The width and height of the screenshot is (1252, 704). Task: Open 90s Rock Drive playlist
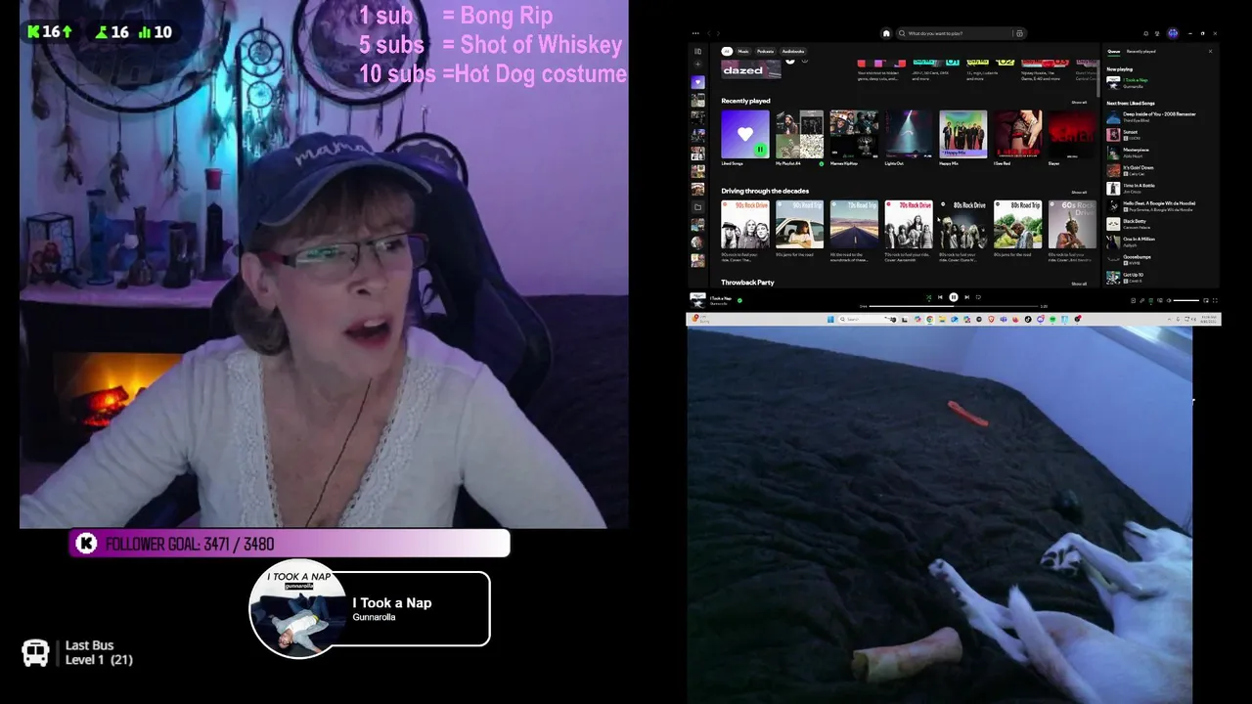pyautogui.click(x=745, y=231)
